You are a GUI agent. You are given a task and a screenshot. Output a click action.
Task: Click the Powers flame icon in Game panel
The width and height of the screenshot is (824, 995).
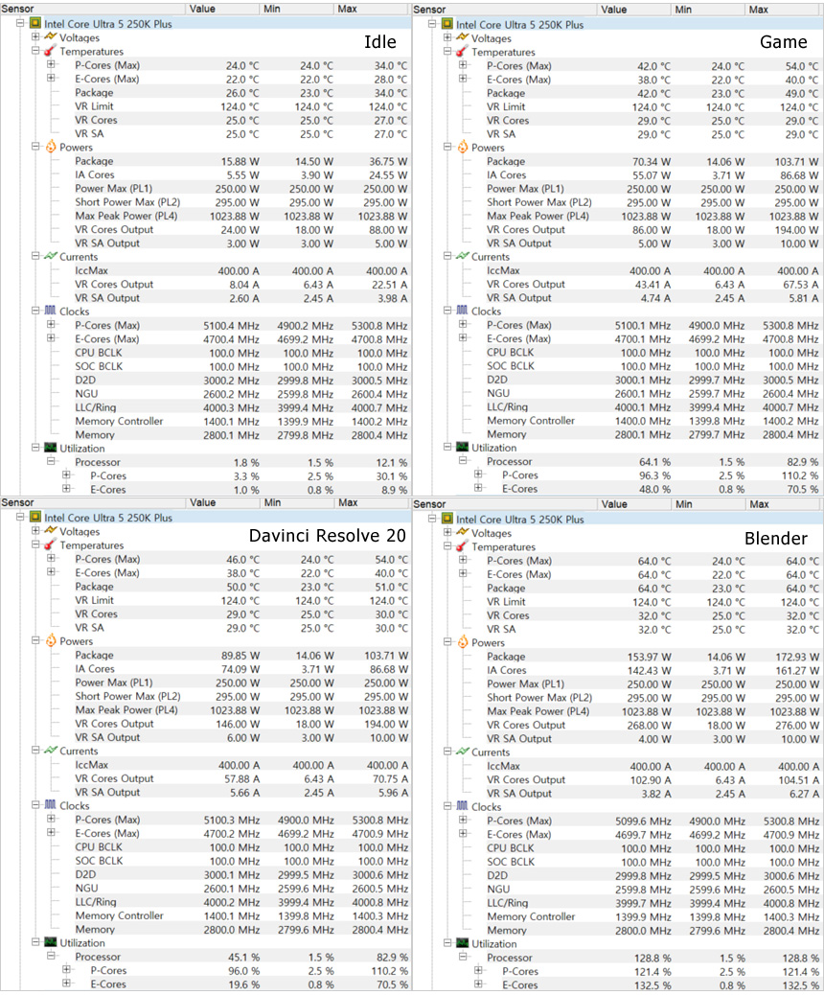(462, 148)
